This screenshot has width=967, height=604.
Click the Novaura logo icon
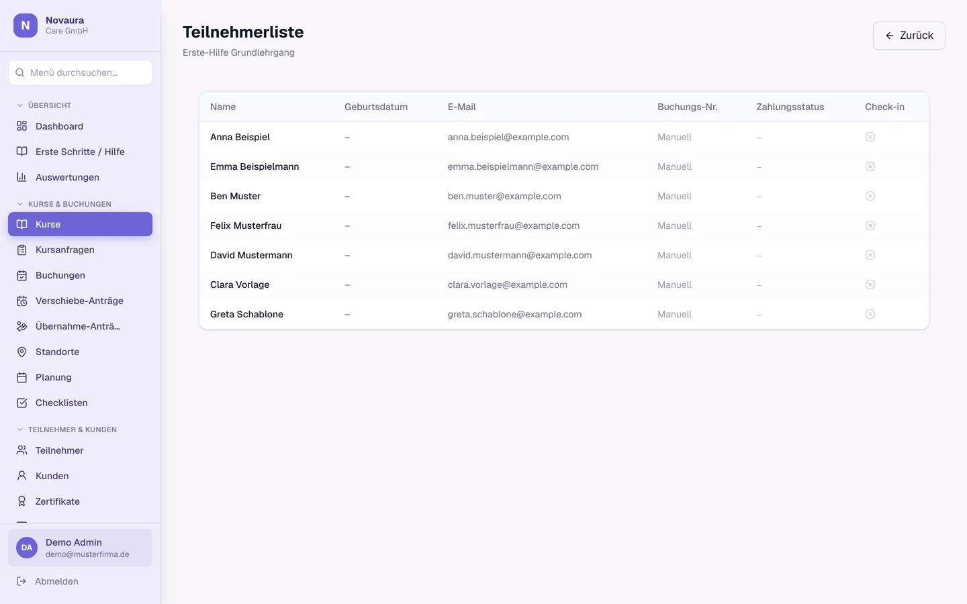point(26,26)
